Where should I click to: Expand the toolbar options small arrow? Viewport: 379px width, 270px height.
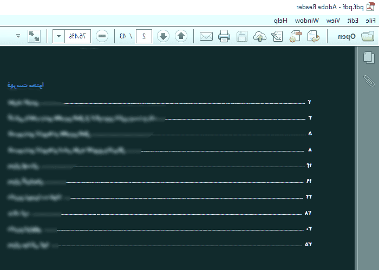pos(18,36)
